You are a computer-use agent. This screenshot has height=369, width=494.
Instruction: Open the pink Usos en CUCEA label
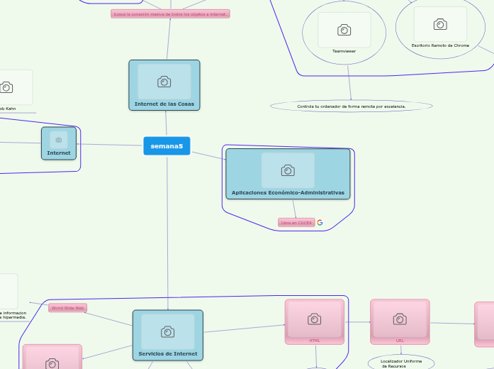pyautogui.click(x=296, y=223)
